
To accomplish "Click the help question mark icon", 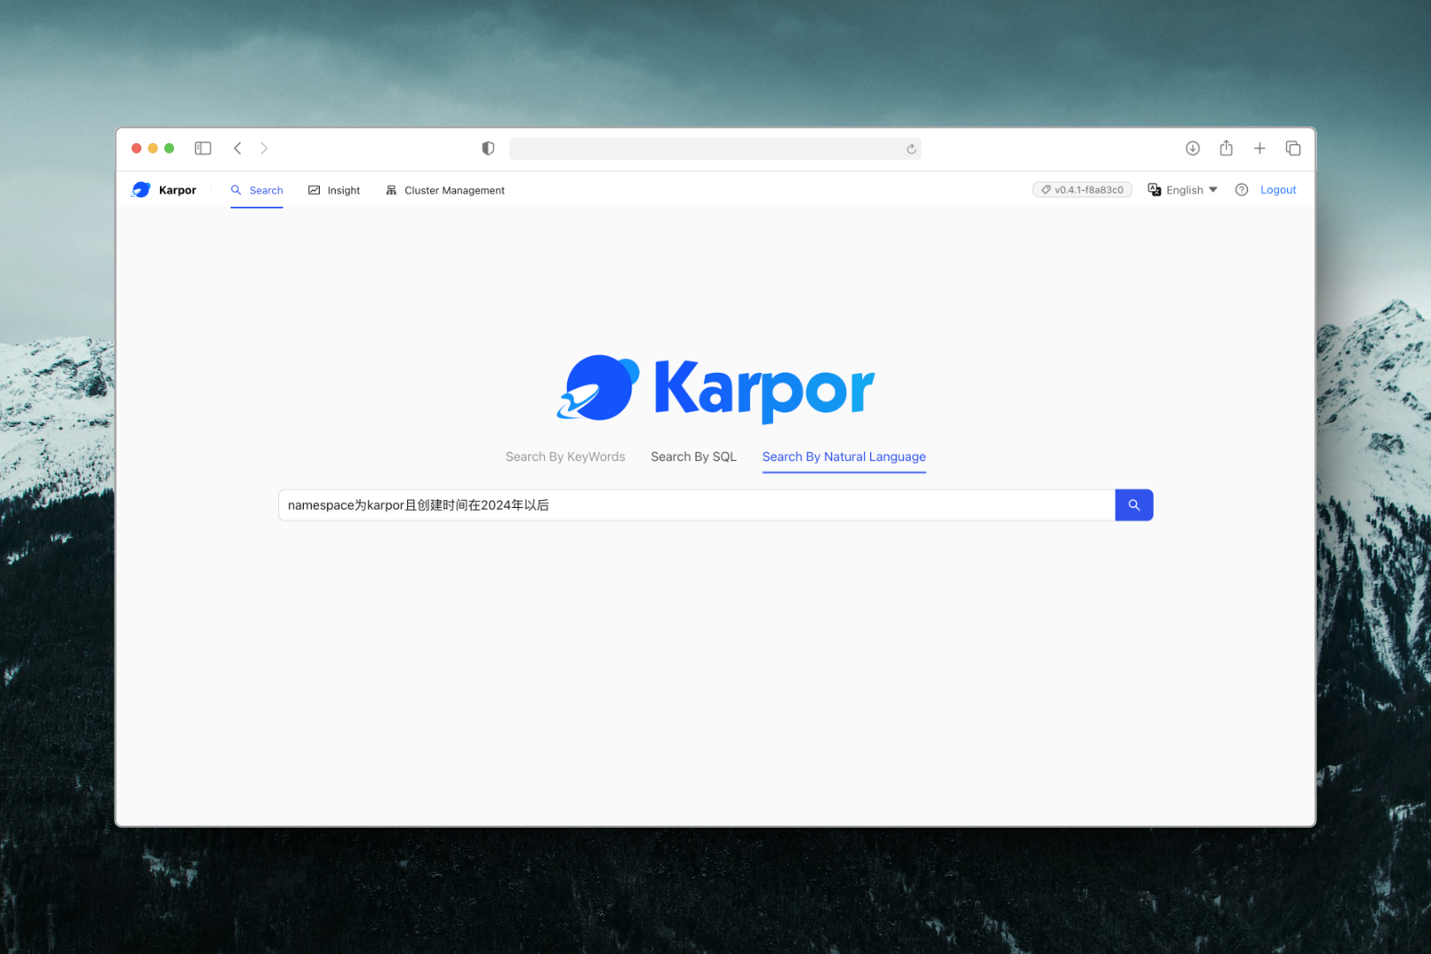I will [1241, 190].
